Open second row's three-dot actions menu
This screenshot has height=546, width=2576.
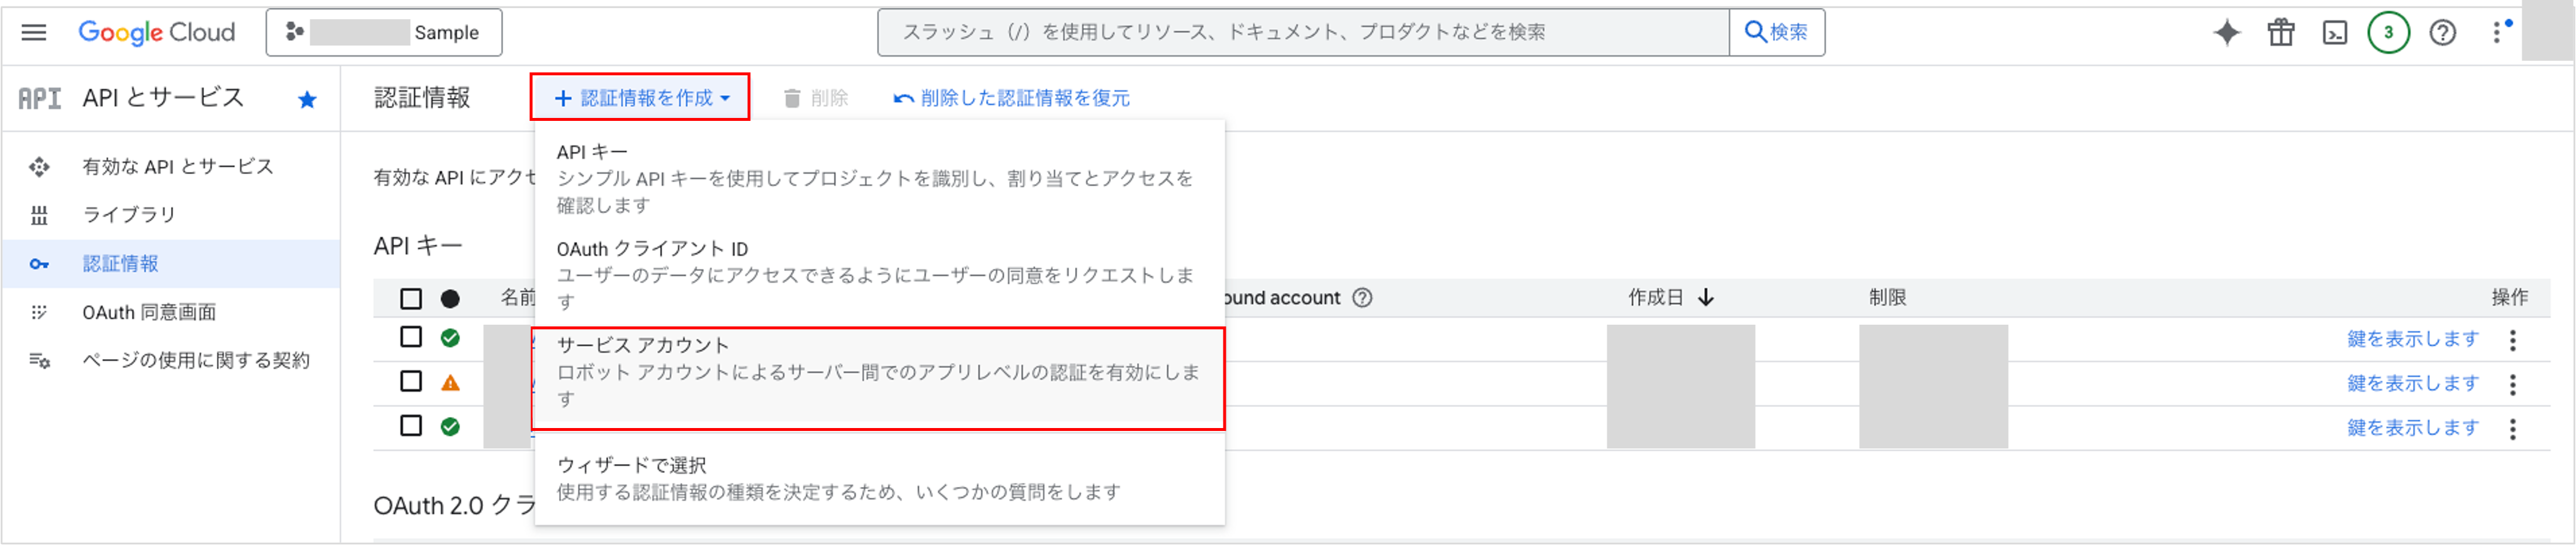[2513, 384]
